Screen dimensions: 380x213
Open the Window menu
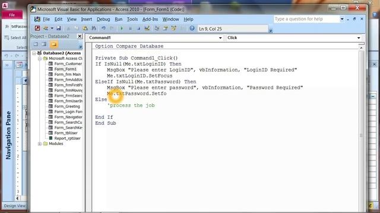tap(170, 19)
